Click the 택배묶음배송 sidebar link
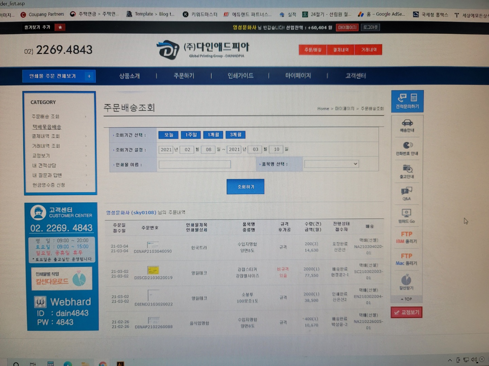489x366 pixels. coord(47,127)
